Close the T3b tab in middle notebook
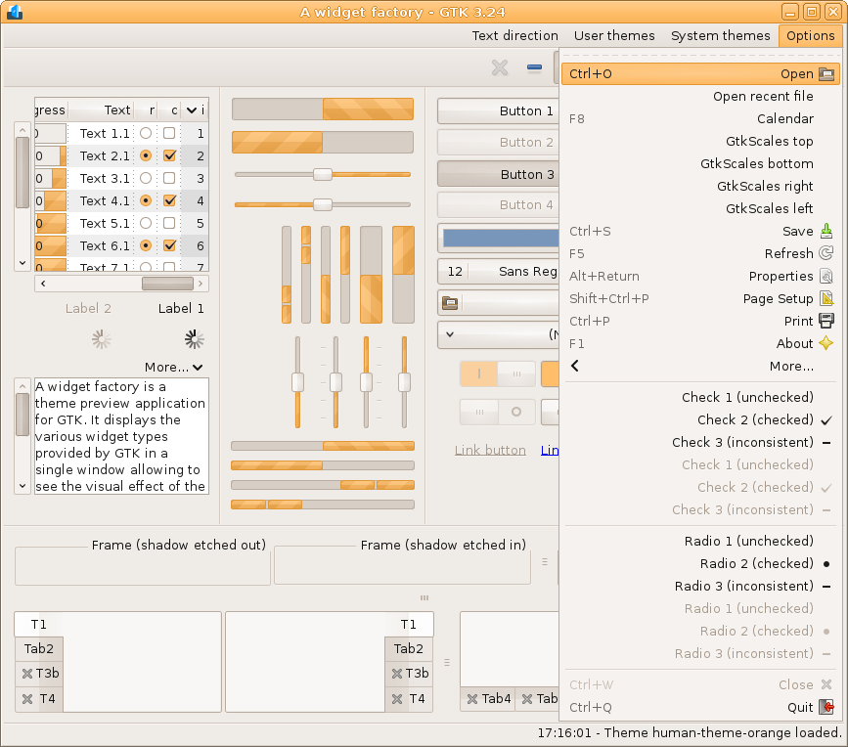The width and height of the screenshot is (848, 747). click(x=396, y=674)
